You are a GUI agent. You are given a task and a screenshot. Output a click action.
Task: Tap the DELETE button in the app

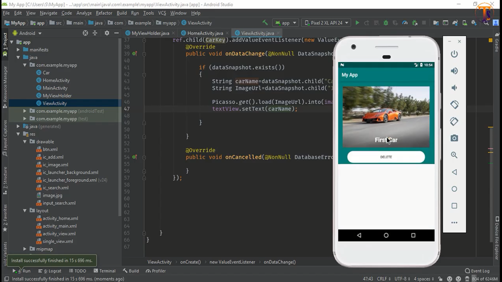(386, 157)
